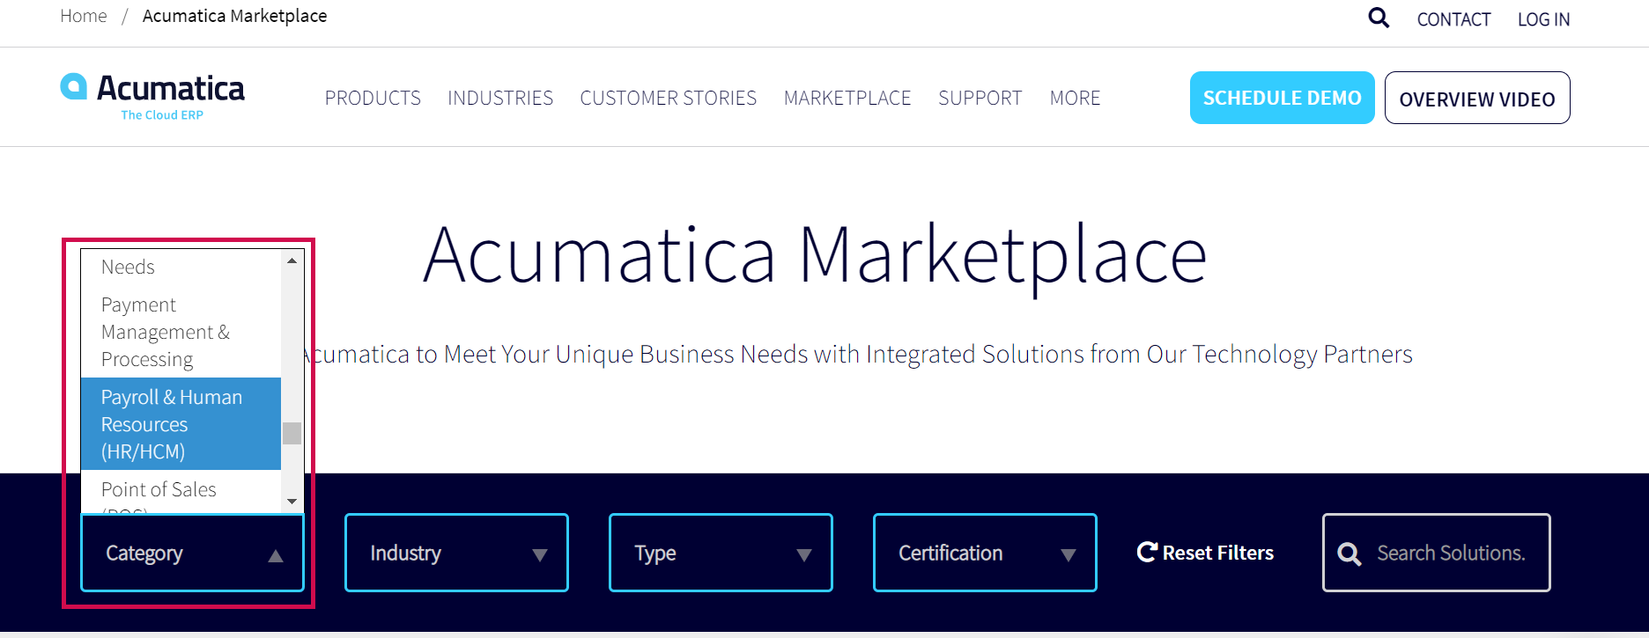The image size is (1649, 638).
Task: Click the SCHEDULE DEMO button
Action: 1283,98
